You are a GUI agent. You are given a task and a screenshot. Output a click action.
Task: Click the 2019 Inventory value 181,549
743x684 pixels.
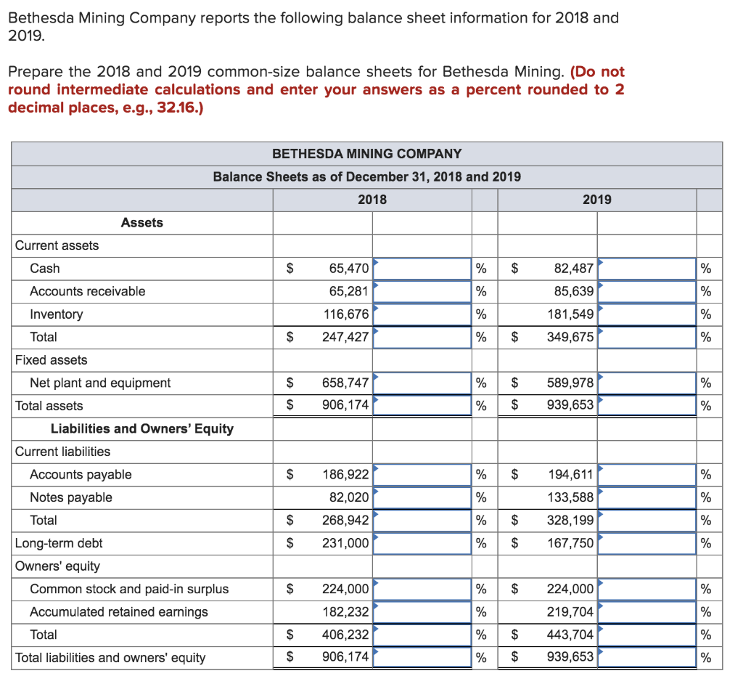tap(570, 314)
